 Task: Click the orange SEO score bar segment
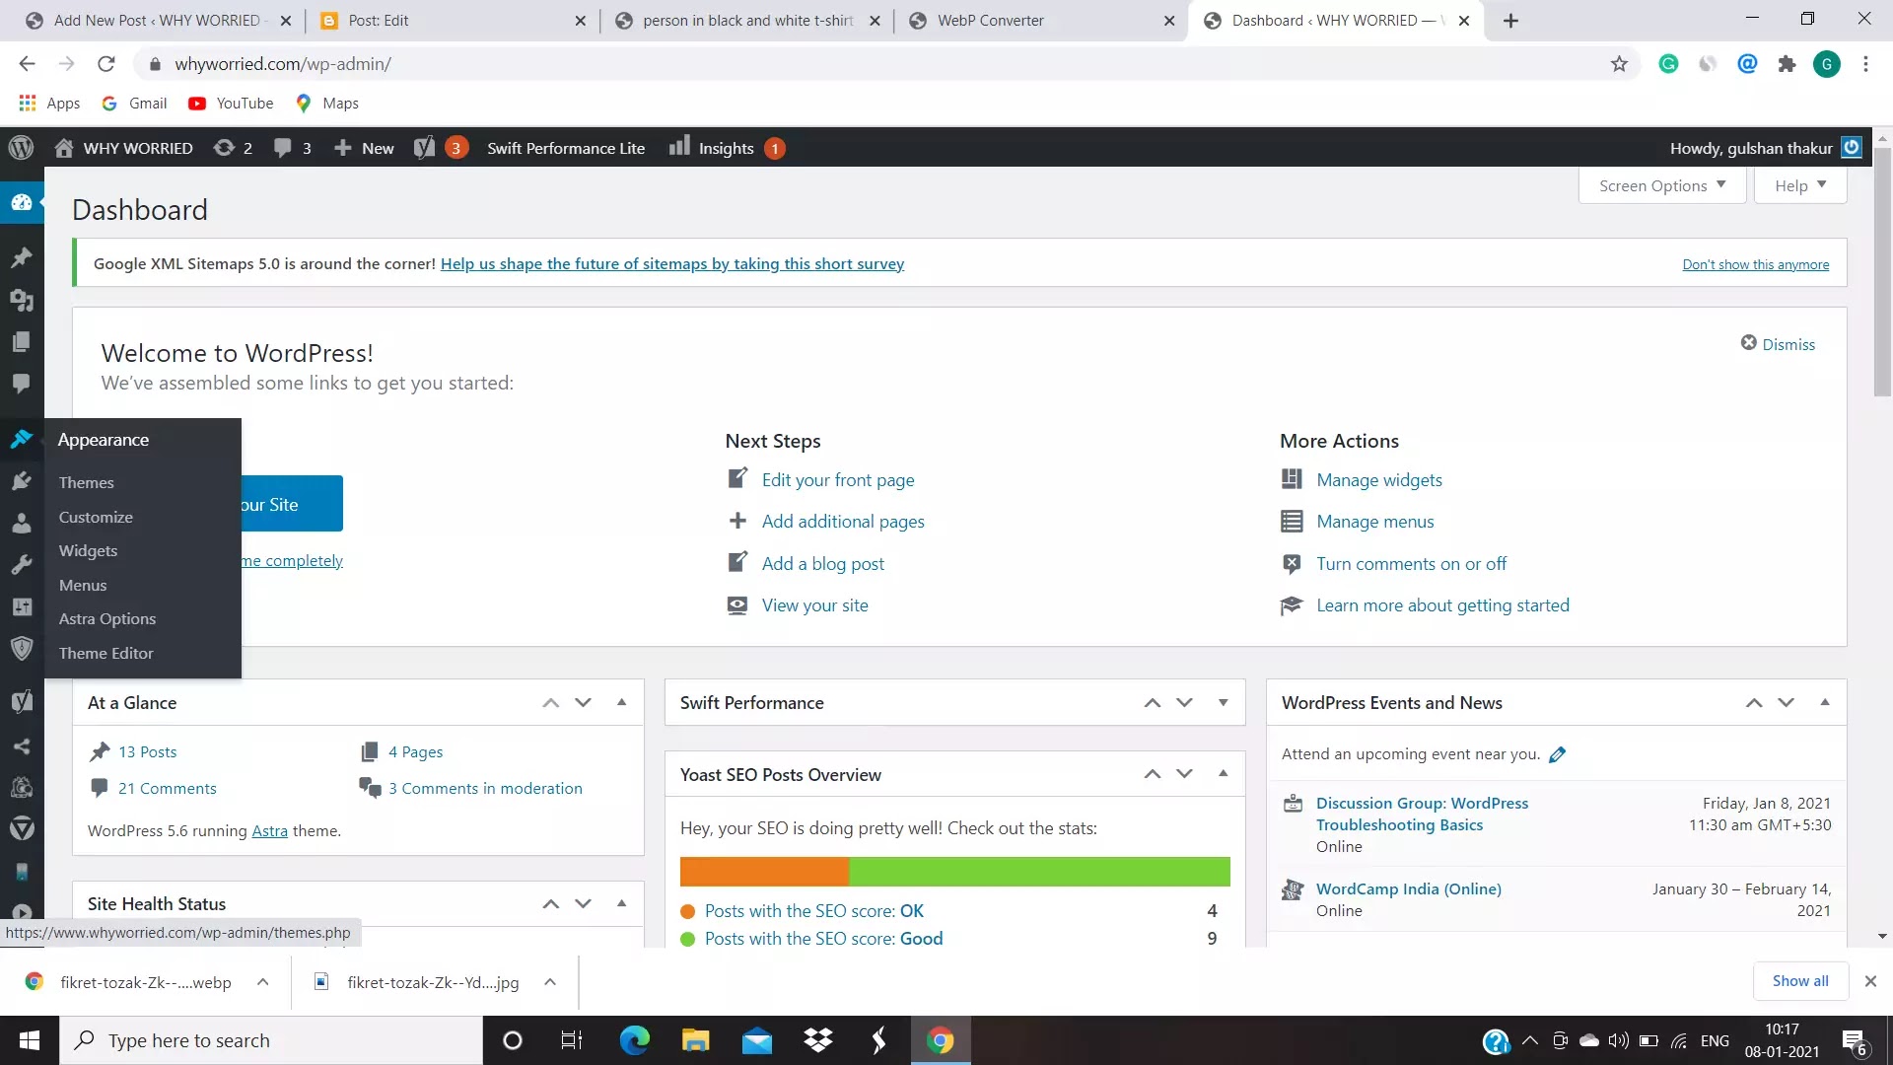pos(764,872)
